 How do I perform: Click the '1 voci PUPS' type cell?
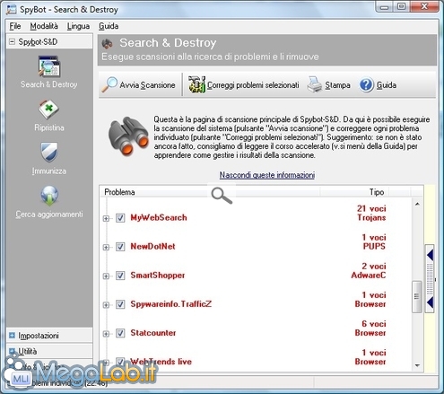(x=374, y=241)
